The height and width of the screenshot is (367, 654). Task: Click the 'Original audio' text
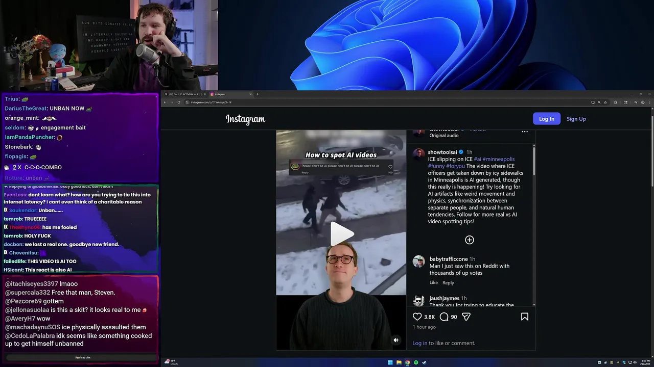pos(443,136)
